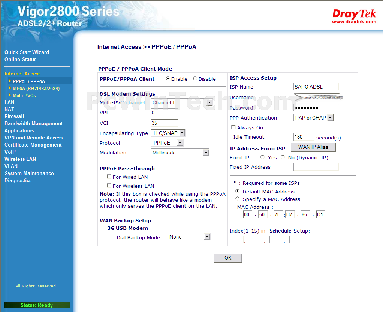Viewport: 383px width, 312px height.
Task: Click the OK button
Action: pos(227,258)
